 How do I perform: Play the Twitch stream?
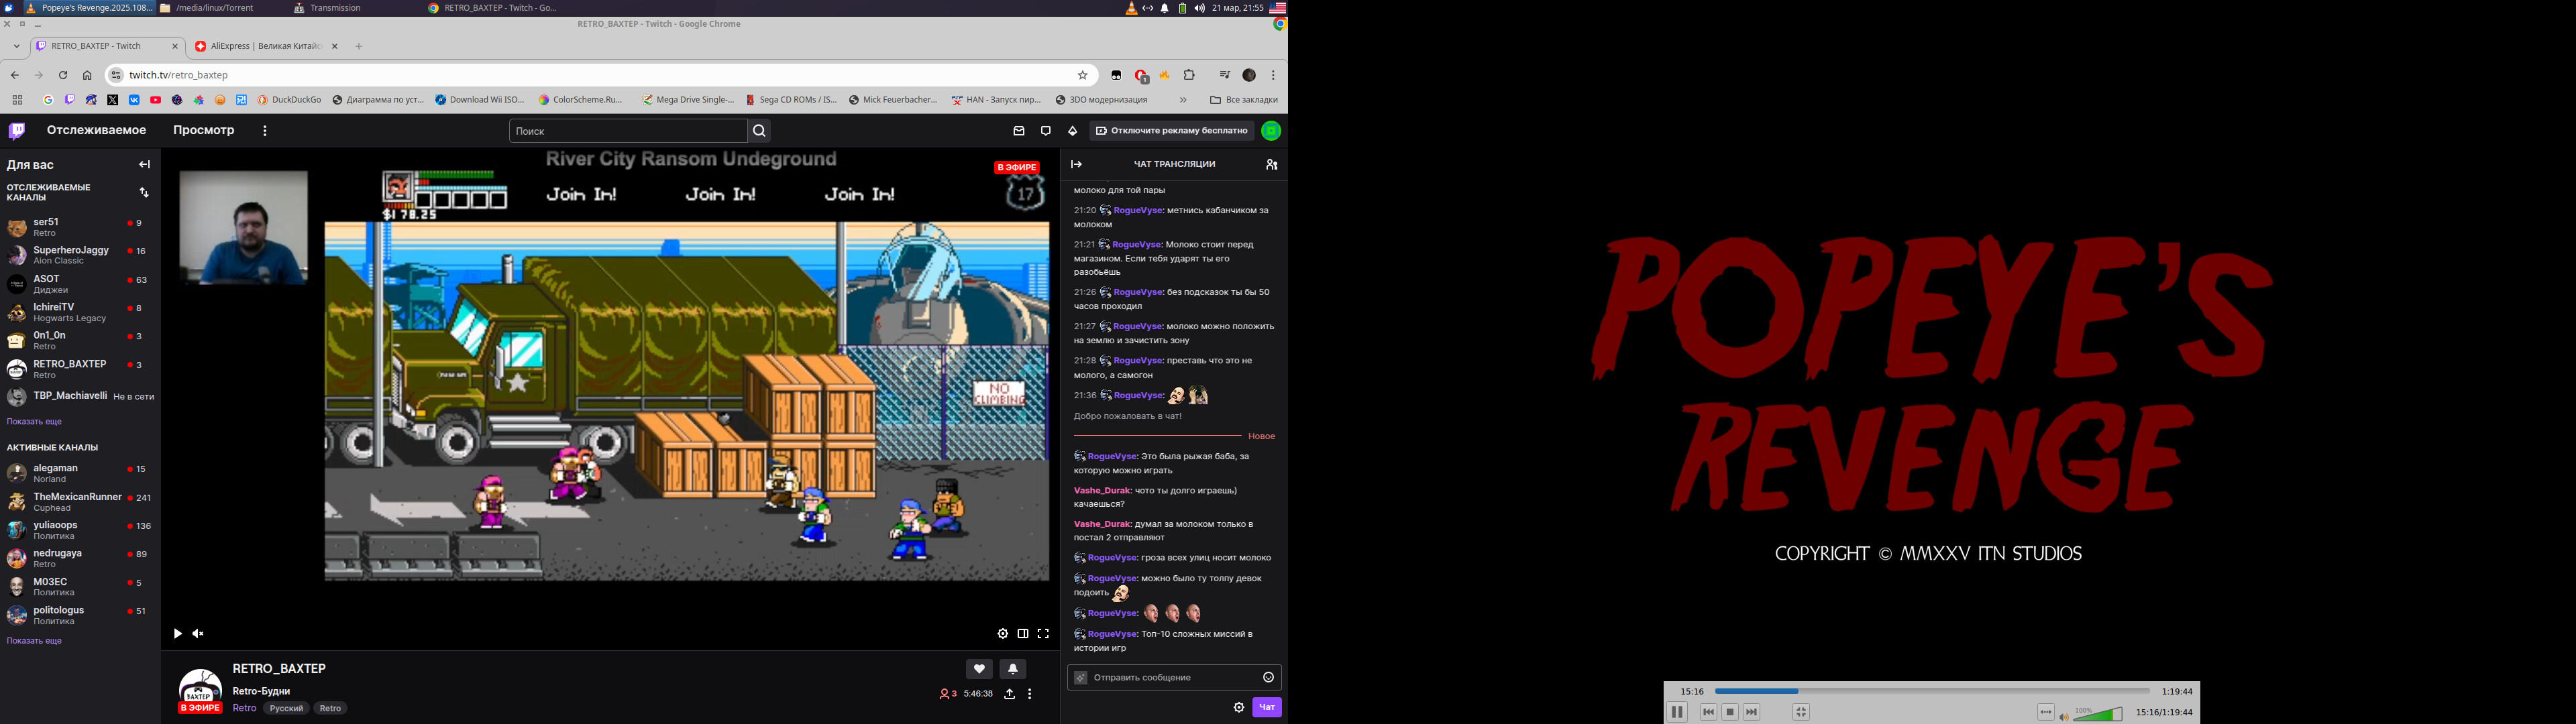click(177, 633)
